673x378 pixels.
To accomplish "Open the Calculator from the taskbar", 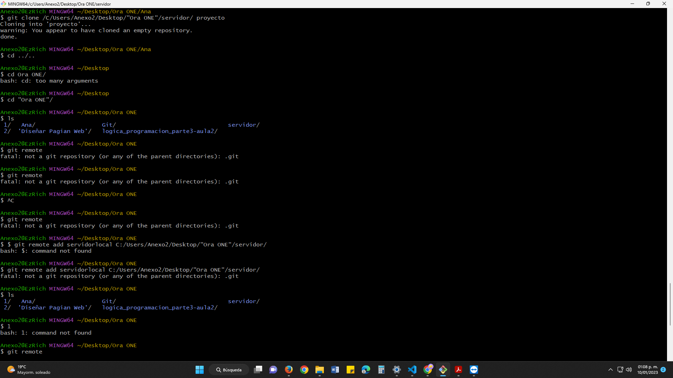I will [x=381, y=370].
